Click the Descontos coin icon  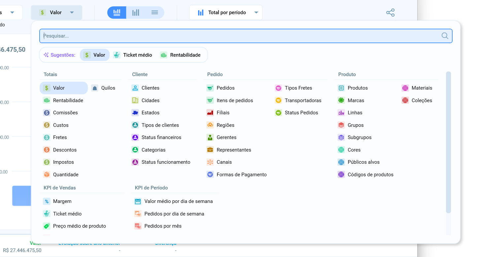click(47, 150)
